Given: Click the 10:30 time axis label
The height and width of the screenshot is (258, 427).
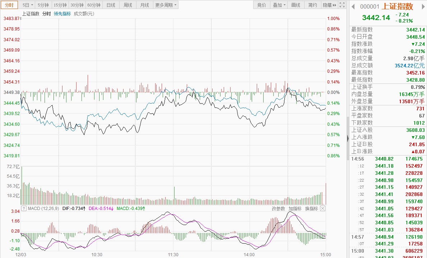Looking at the screenshot, I should click(x=97, y=254).
